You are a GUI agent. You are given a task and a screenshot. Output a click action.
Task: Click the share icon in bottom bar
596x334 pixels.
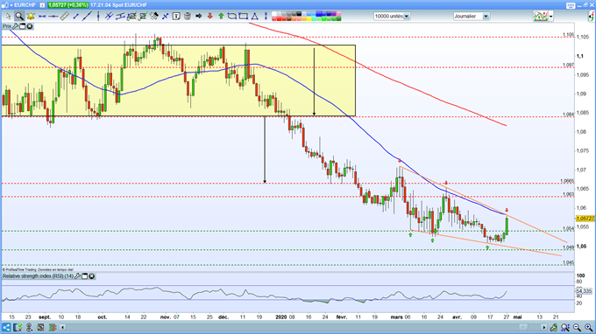(6, 327)
